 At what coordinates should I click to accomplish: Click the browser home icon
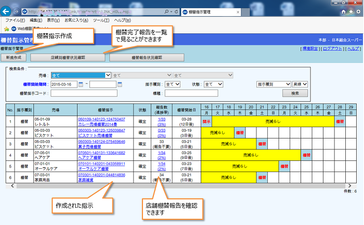tap(344, 10)
